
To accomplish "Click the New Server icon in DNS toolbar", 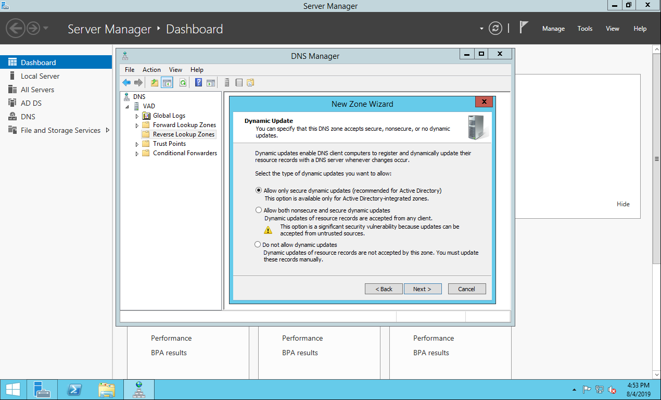I will pyautogui.click(x=226, y=82).
